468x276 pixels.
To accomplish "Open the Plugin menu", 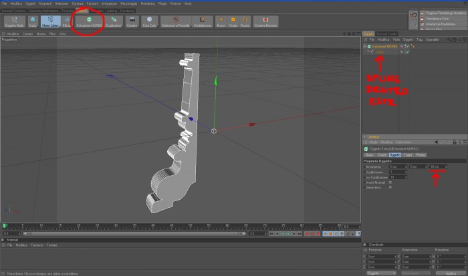I will (x=162, y=3).
